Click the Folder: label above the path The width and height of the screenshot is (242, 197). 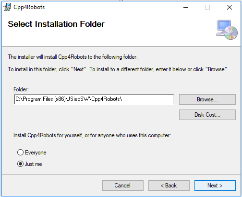(x=21, y=89)
